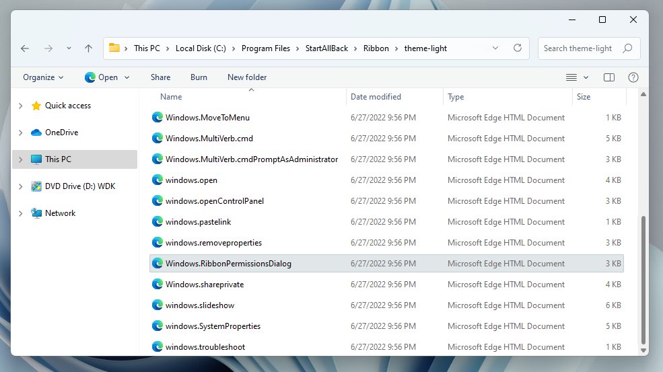Close the File Explorer window

point(633,20)
